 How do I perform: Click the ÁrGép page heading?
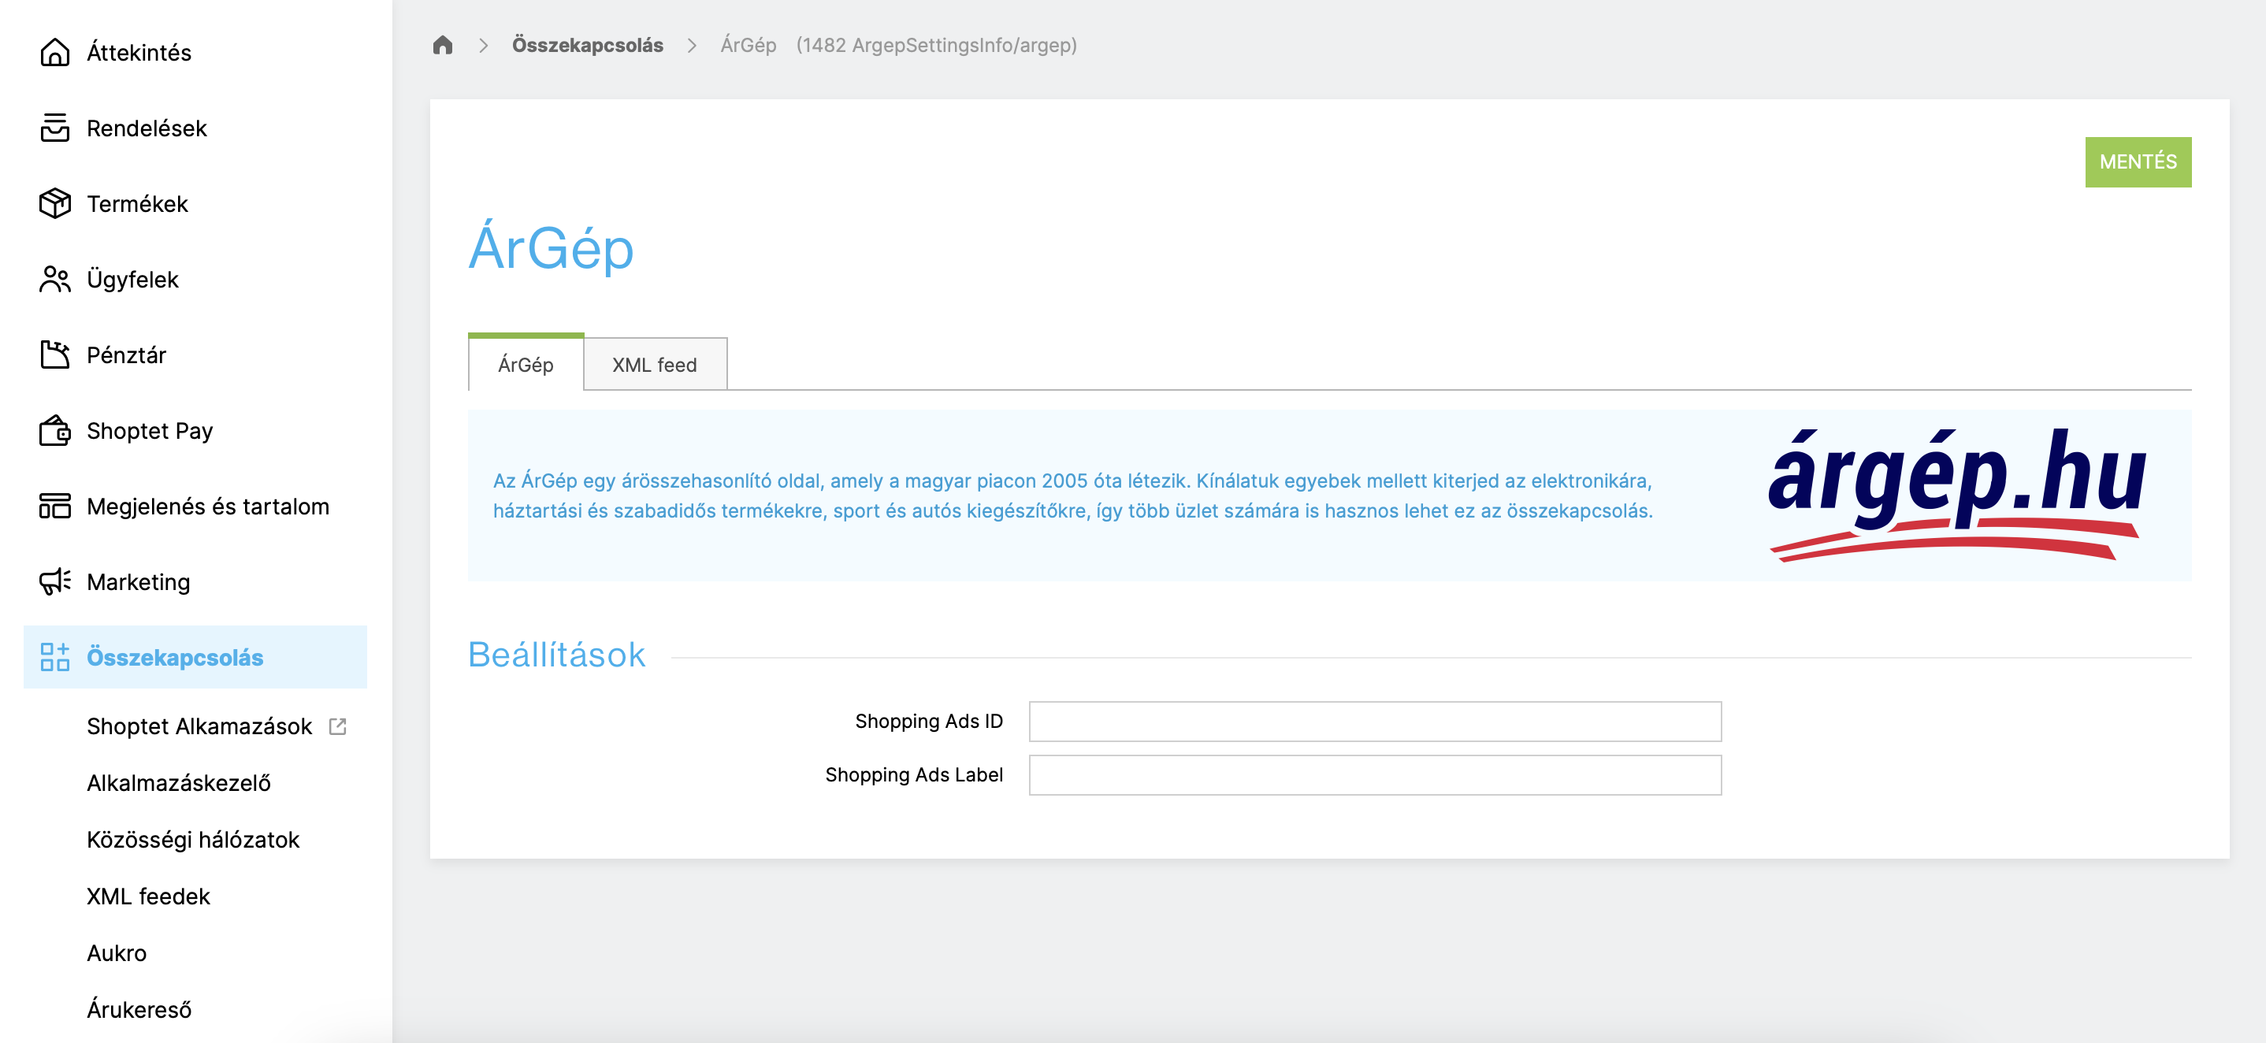(x=551, y=248)
